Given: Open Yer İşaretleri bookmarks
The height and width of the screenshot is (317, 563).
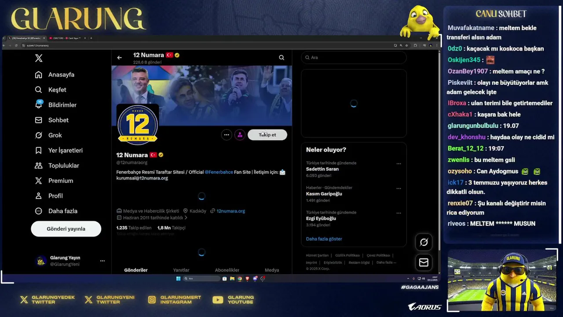Looking at the screenshot, I should click(59, 151).
